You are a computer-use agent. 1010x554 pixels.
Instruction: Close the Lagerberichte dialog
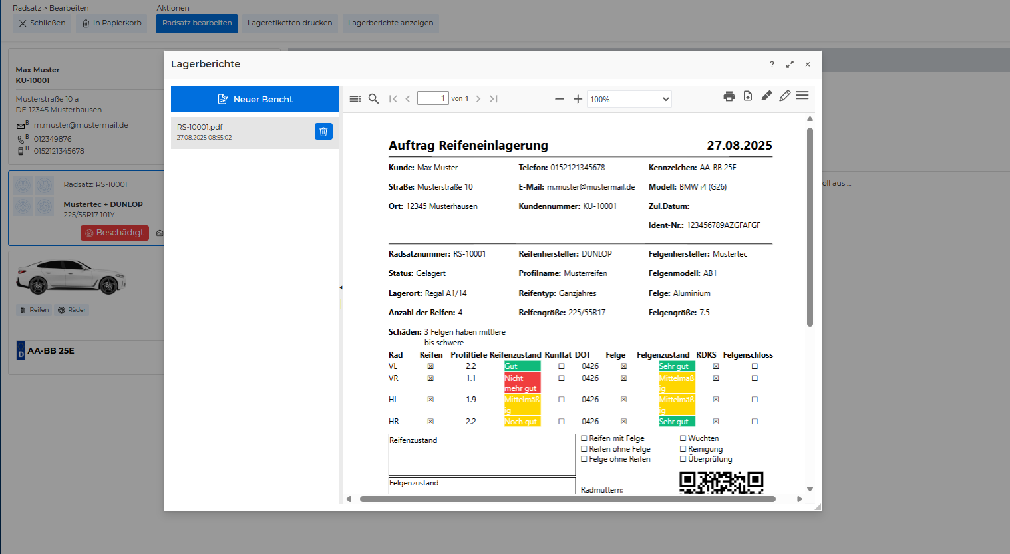(x=808, y=65)
